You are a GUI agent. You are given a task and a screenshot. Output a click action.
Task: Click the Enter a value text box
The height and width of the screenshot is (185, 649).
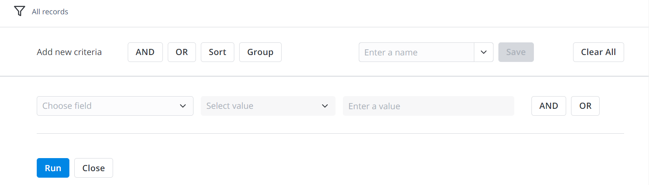pyautogui.click(x=428, y=106)
